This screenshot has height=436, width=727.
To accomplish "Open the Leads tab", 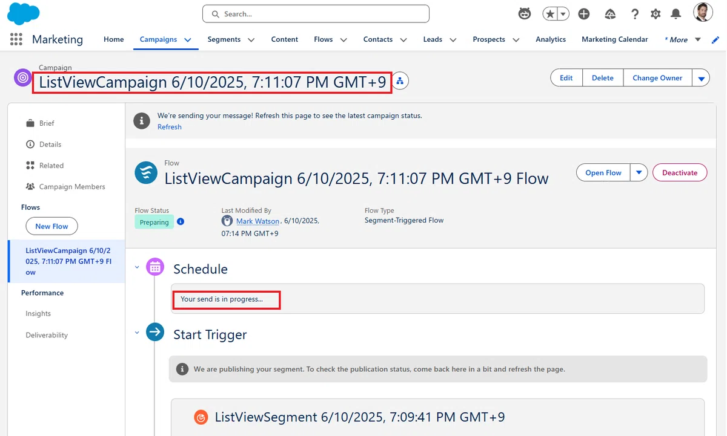I will (433, 39).
